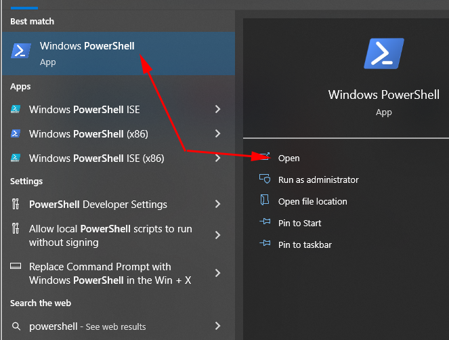449x340 pixels.
Task: Click the Windows PowerShell ISE app icon
Action: [16, 109]
